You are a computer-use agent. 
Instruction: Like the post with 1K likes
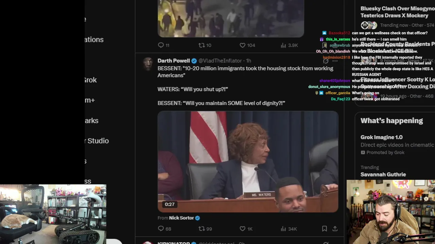(x=243, y=229)
